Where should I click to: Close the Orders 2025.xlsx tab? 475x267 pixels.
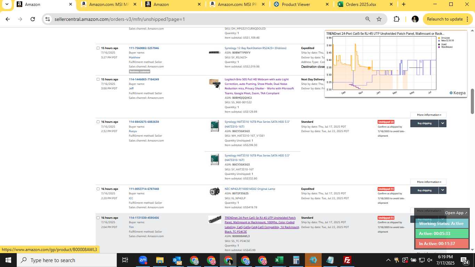[391, 4]
